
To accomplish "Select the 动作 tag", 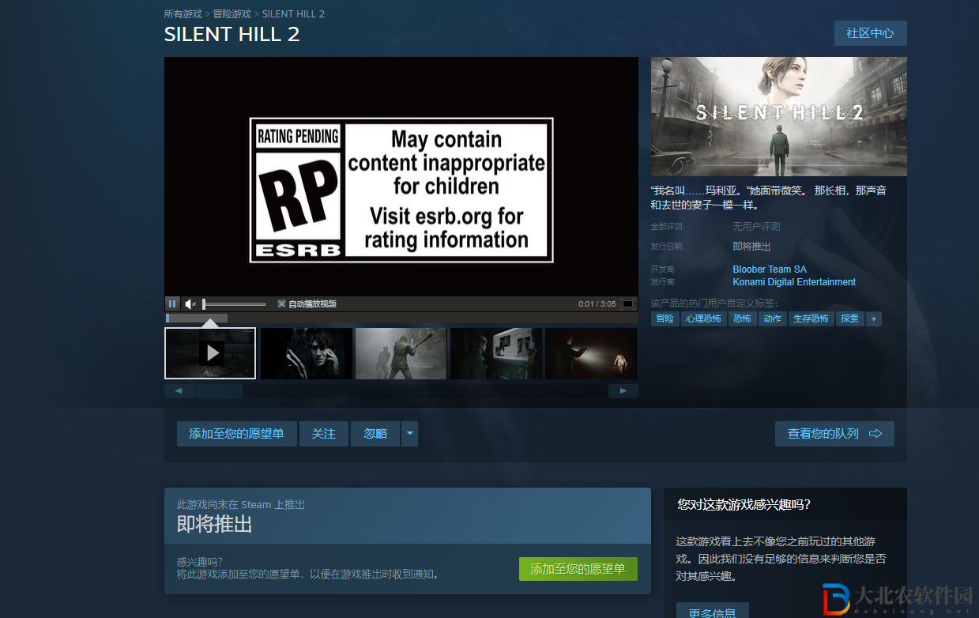I will click(x=772, y=318).
